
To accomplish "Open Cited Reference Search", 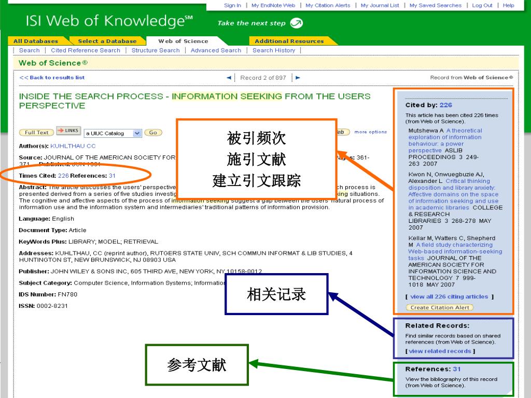I will (86, 50).
